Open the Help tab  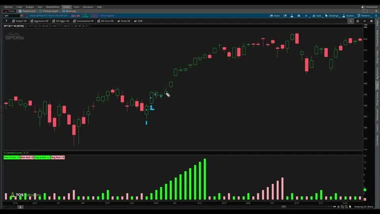pos(99,7)
